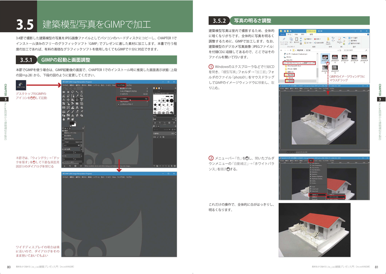
Task: Select the OS (C:) drive in Explorer tree
Action: pyautogui.click(x=288, y=57)
